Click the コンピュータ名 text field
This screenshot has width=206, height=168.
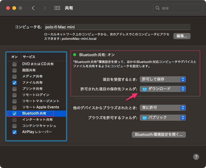click(x=117, y=27)
